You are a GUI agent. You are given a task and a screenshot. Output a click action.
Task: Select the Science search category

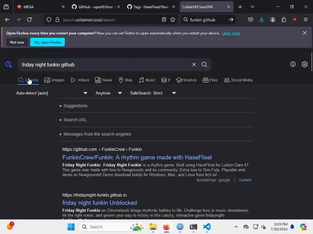pos(186,80)
